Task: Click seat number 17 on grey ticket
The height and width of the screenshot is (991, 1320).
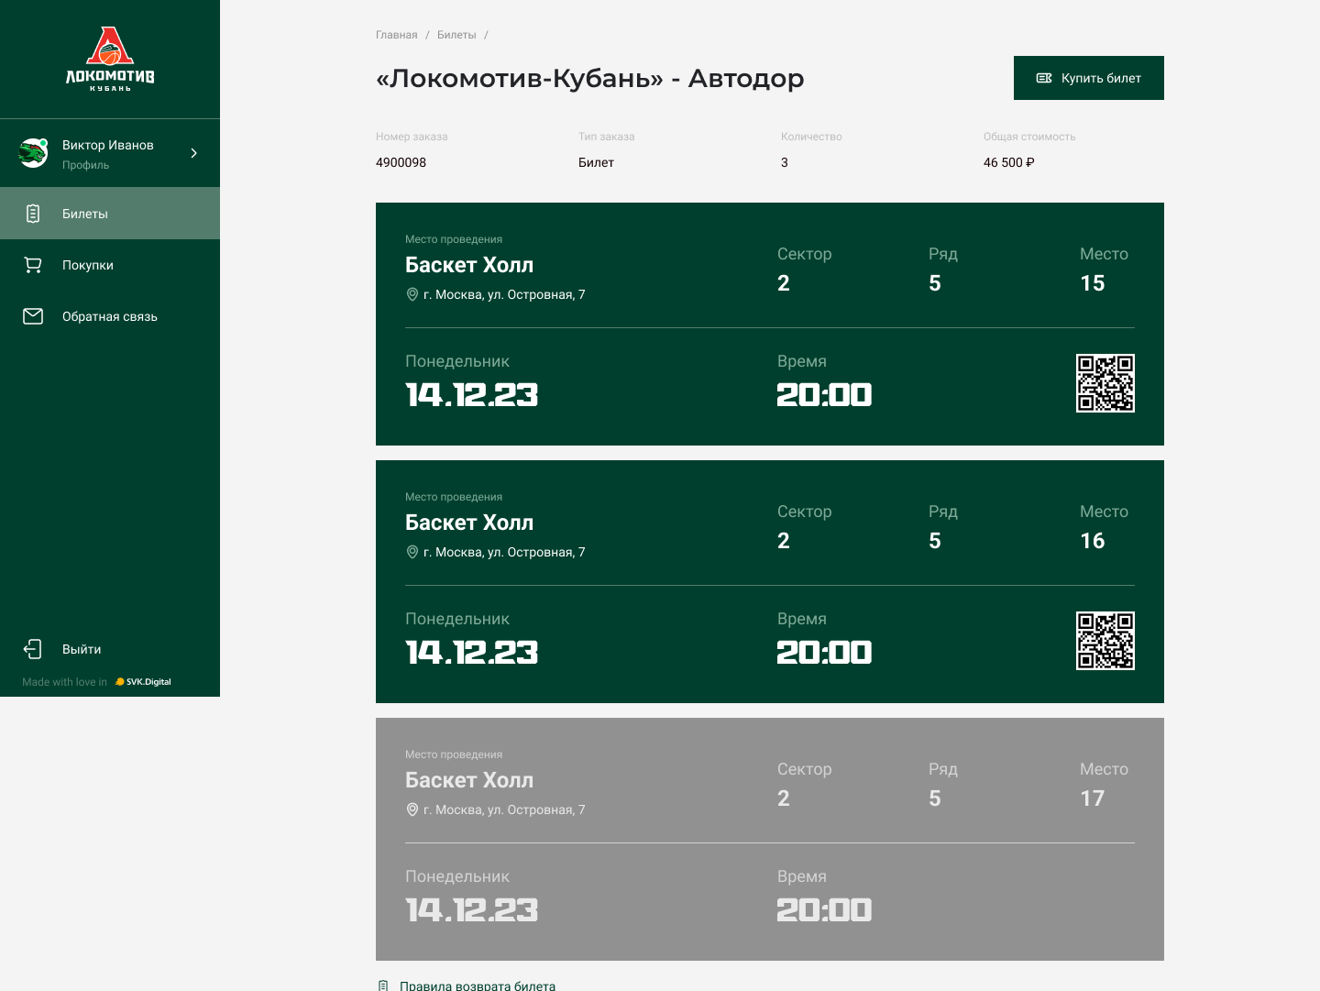Action: click(1092, 798)
